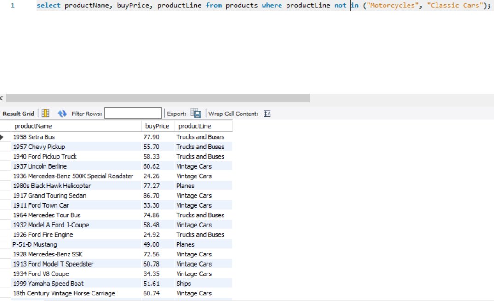Toggle the Wrap Cell Content icon
This screenshot has height=301, width=494.
[x=268, y=114]
